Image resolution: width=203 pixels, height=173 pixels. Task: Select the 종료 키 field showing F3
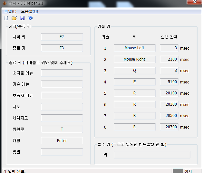(x=62, y=48)
